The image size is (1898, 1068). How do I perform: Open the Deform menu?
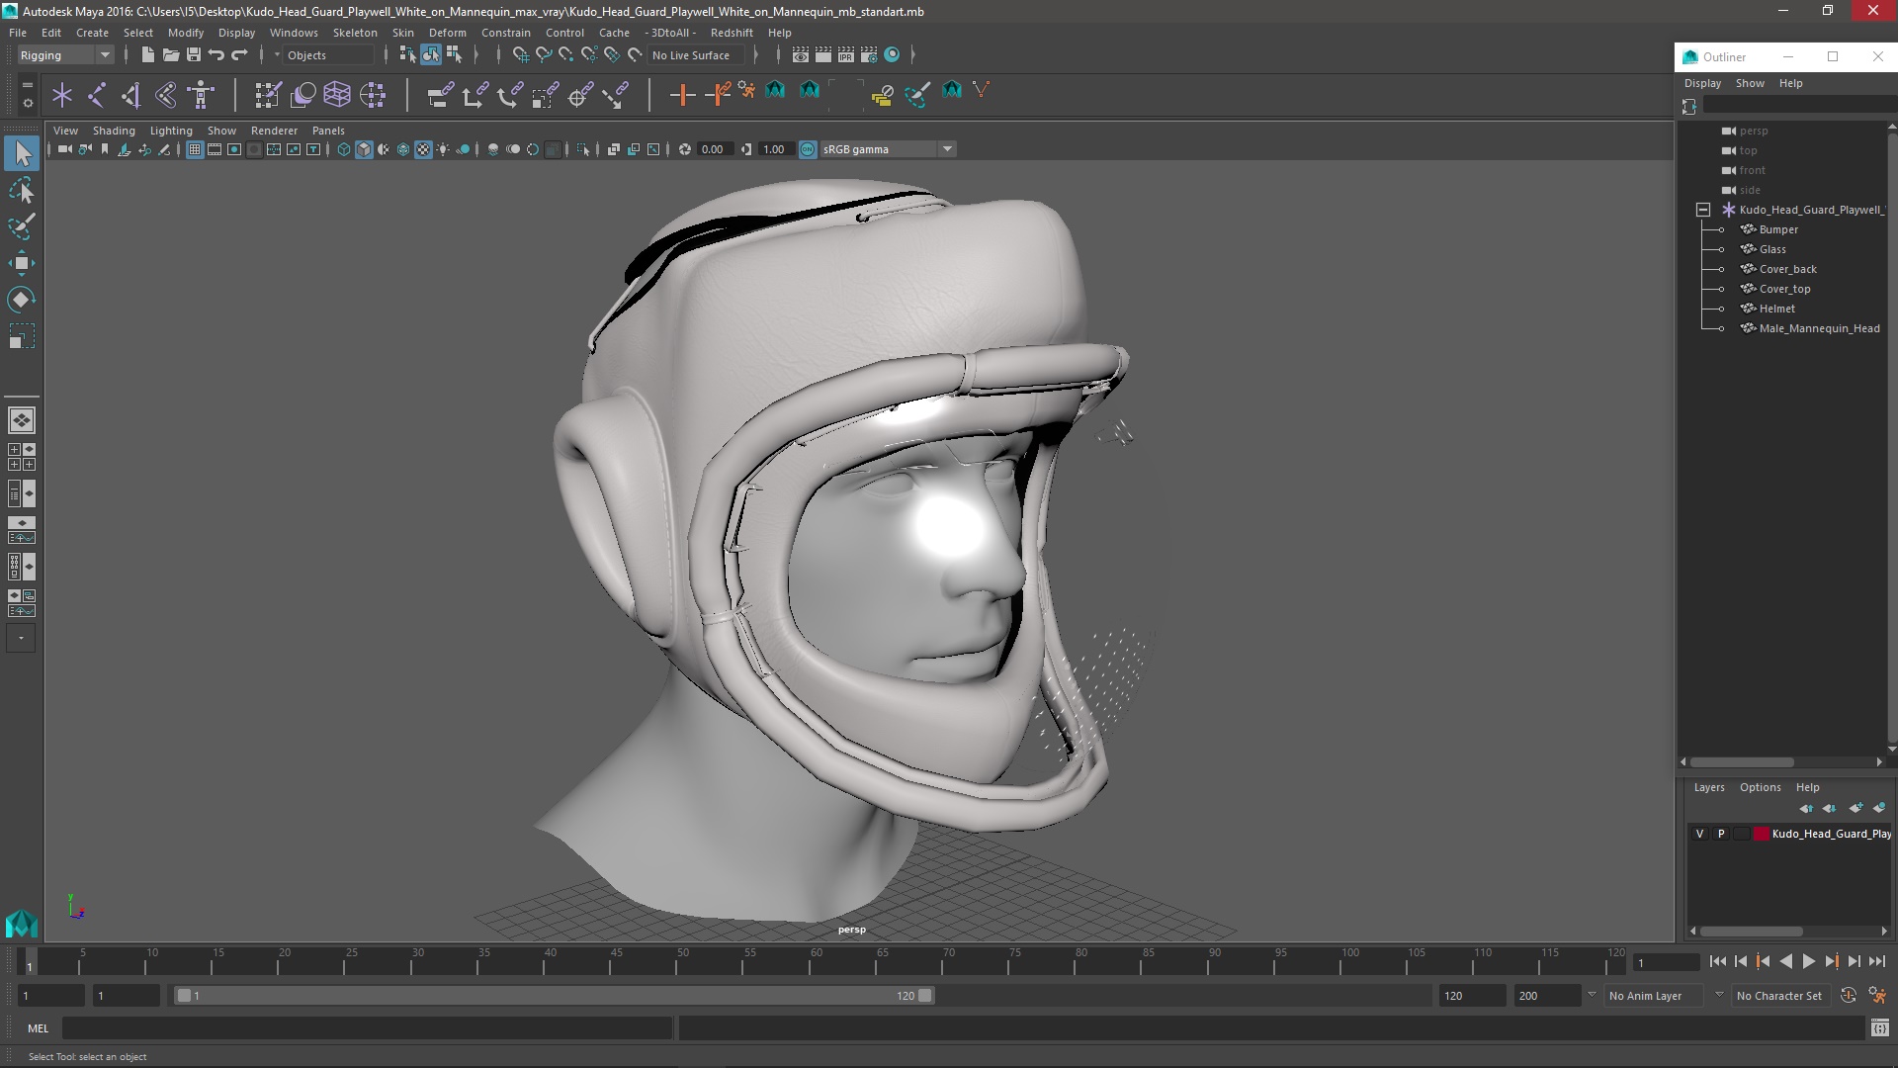tap(447, 33)
